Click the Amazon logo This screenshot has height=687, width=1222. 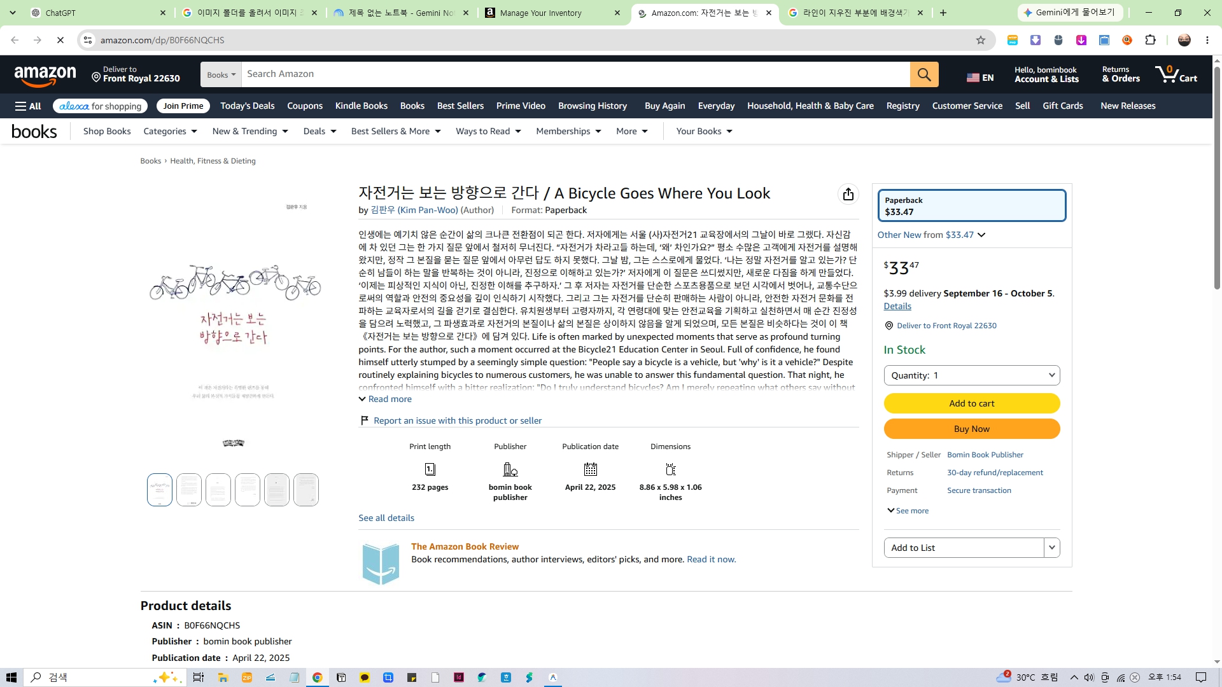pyautogui.click(x=45, y=76)
